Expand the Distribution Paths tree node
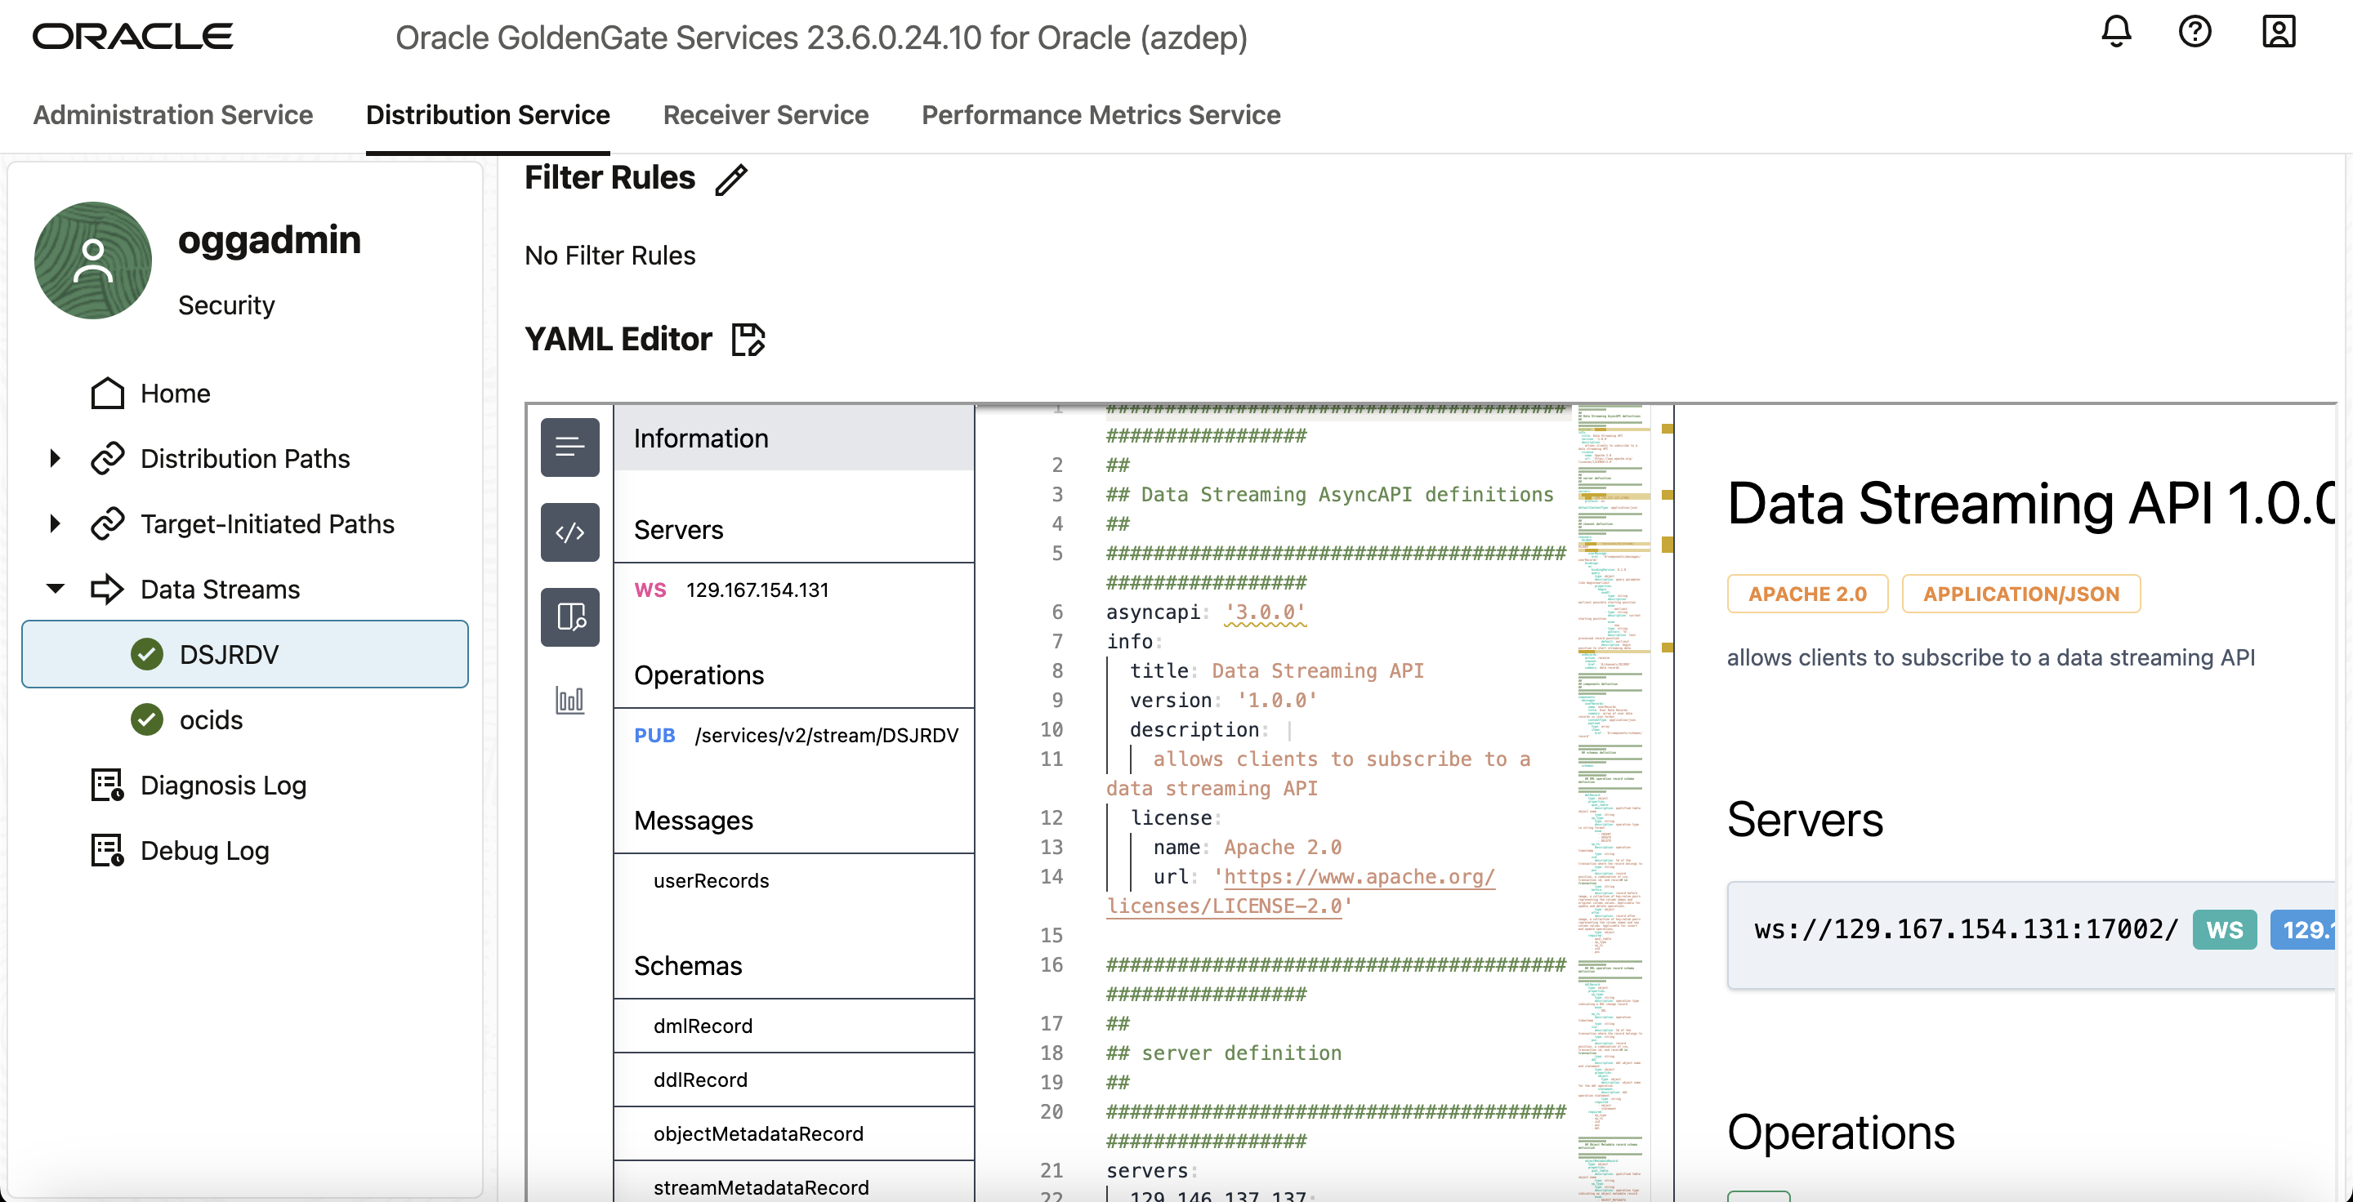This screenshot has height=1202, width=2353. tap(55, 458)
